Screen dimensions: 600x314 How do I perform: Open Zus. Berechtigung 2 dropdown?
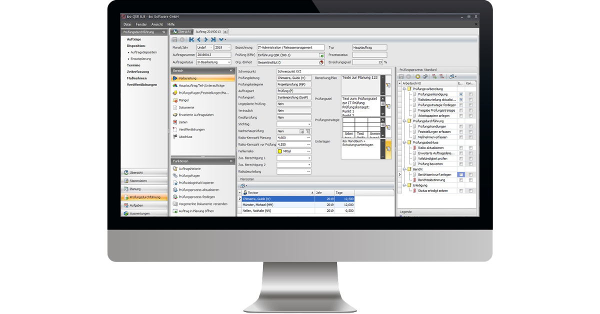coord(309,164)
